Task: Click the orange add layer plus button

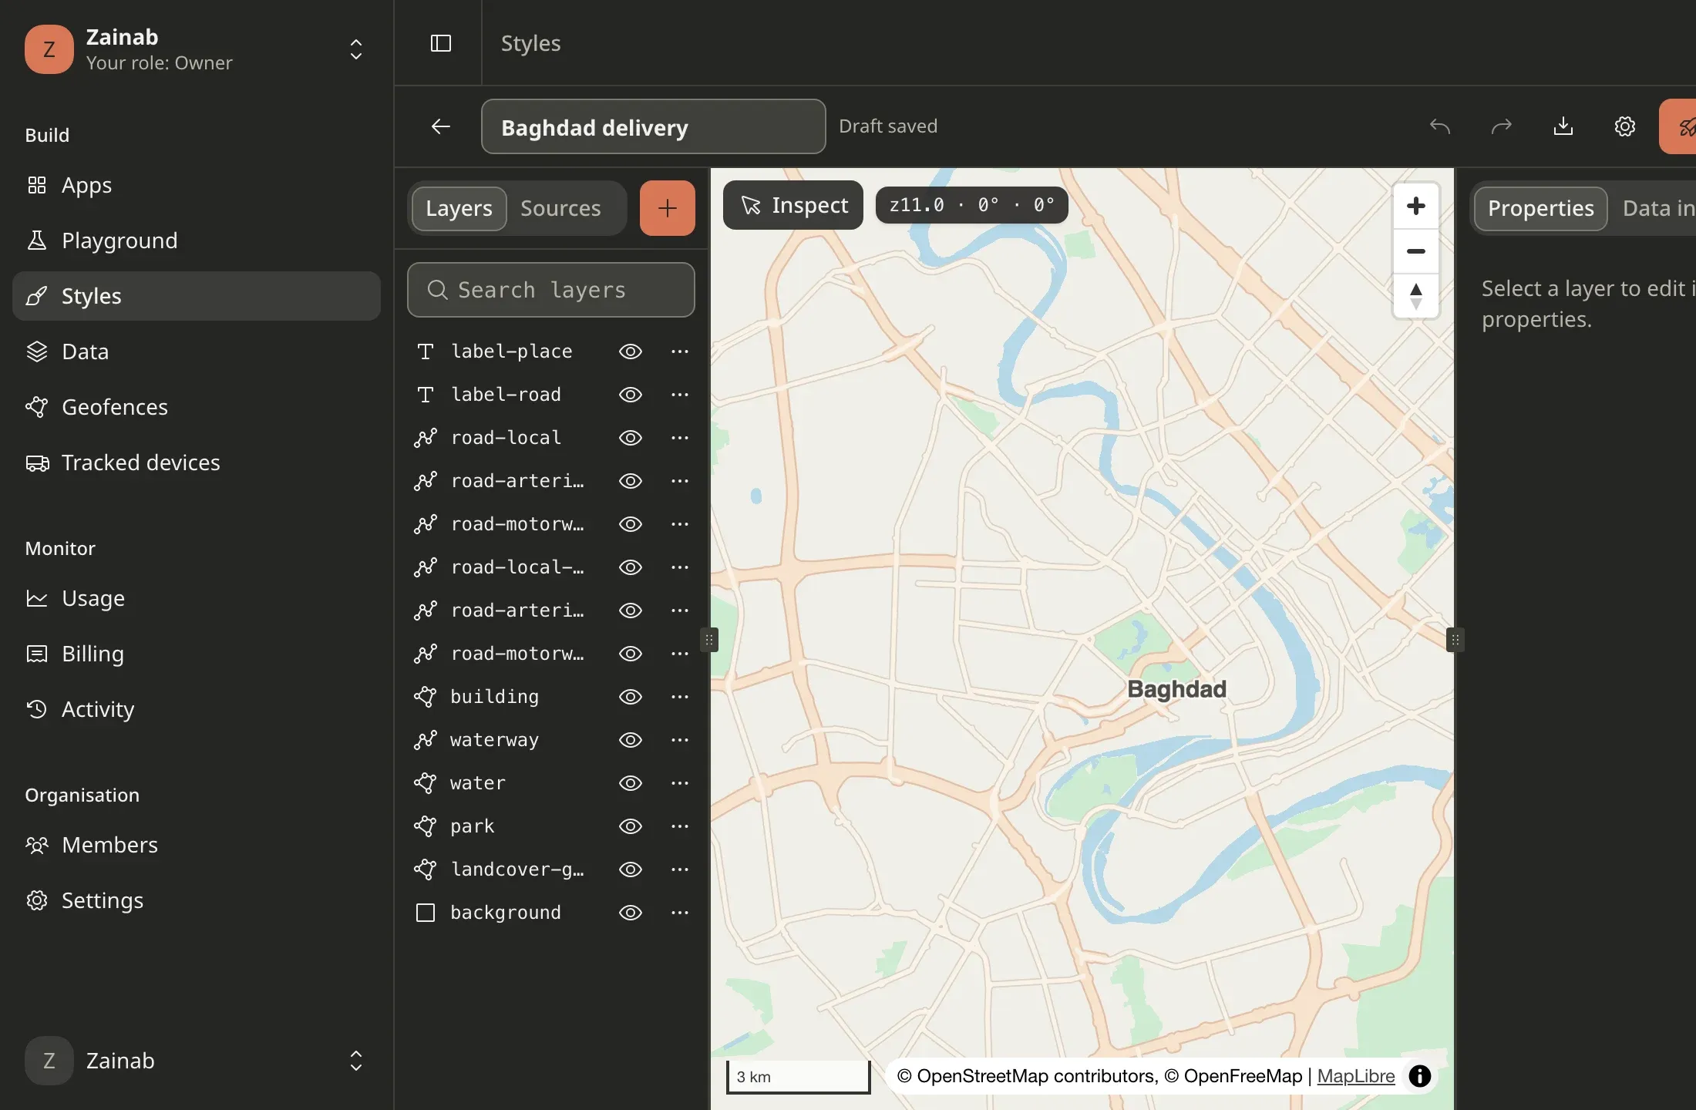Action: (667, 208)
